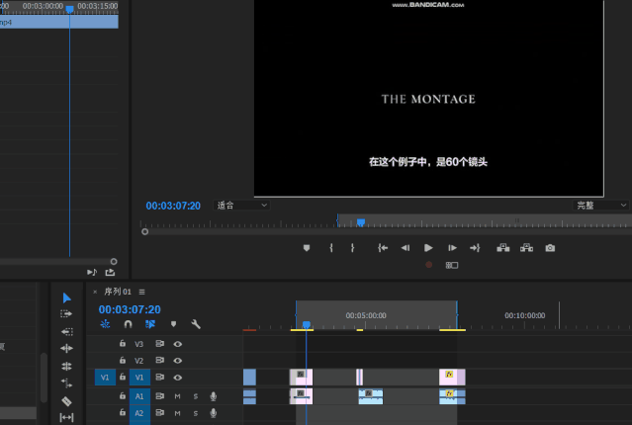Click Program monitor timecode 00:03:07:20

point(173,206)
